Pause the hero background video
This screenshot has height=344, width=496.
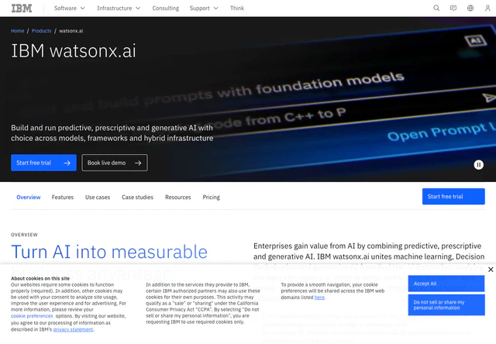(x=479, y=165)
